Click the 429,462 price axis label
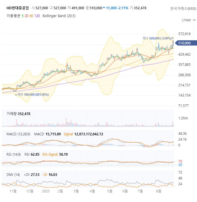 184,54
